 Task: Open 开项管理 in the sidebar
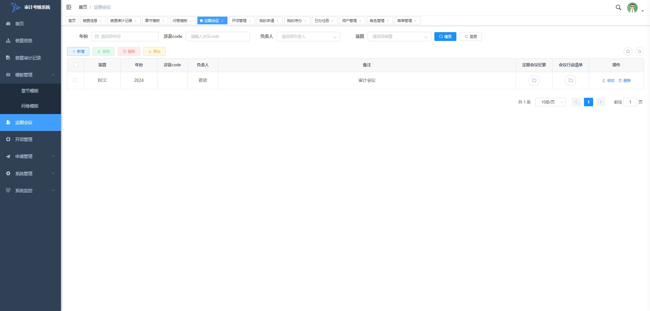click(x=30, y=139)
